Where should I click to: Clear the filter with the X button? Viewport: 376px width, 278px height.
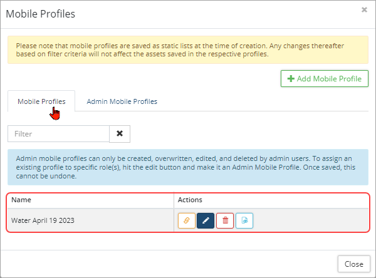point(120,133)
